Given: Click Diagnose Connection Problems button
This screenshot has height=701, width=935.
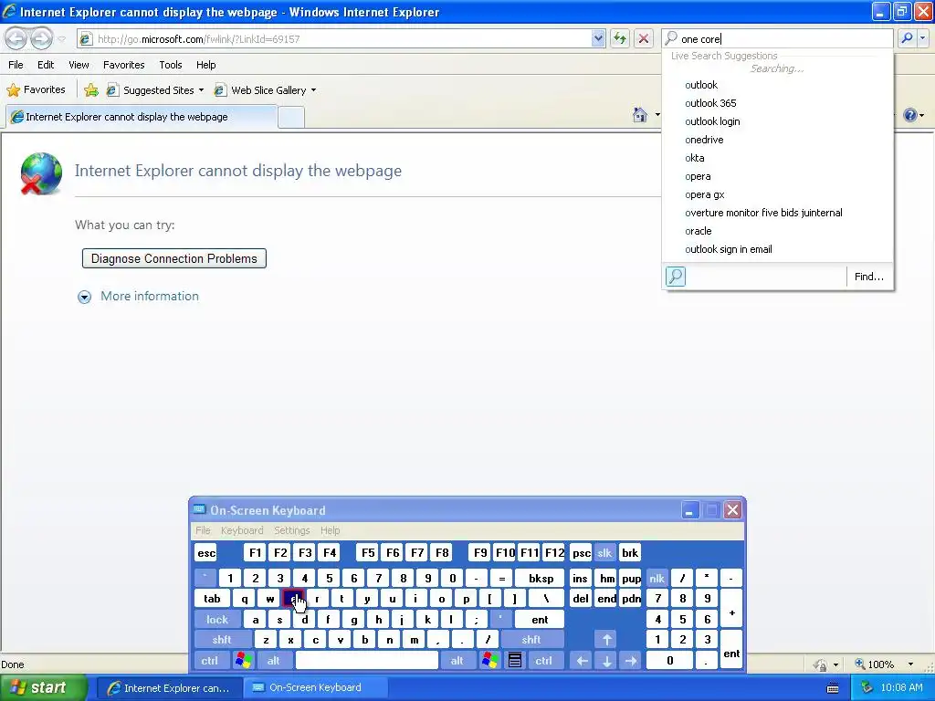Looking at the screenshot, I should (x=174, y=258).
